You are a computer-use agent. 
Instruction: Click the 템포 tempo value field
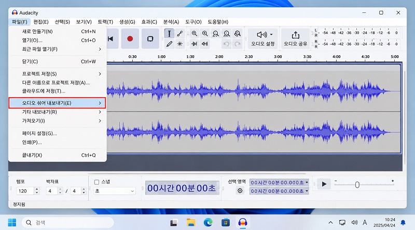click(25, 191)
